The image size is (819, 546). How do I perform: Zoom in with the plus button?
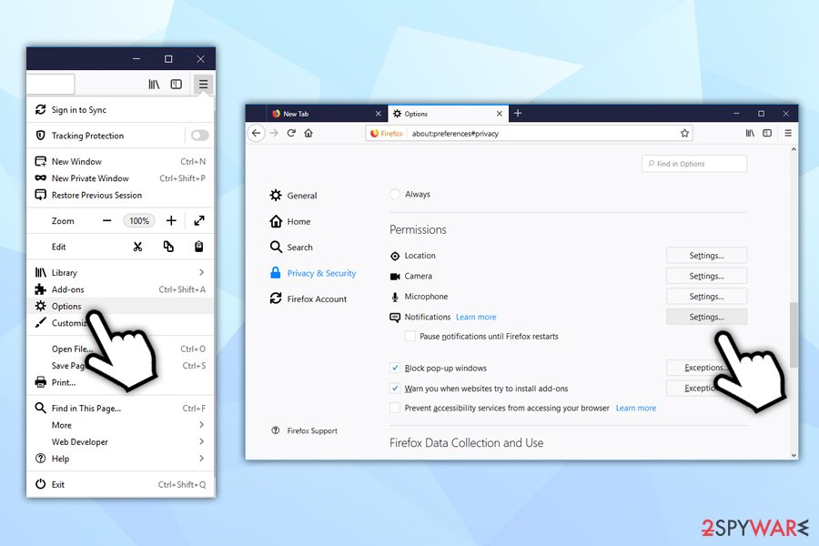pos(171,221)
